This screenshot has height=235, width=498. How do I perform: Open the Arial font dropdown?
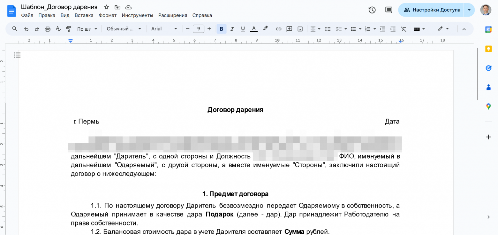(x=164, y=29)
